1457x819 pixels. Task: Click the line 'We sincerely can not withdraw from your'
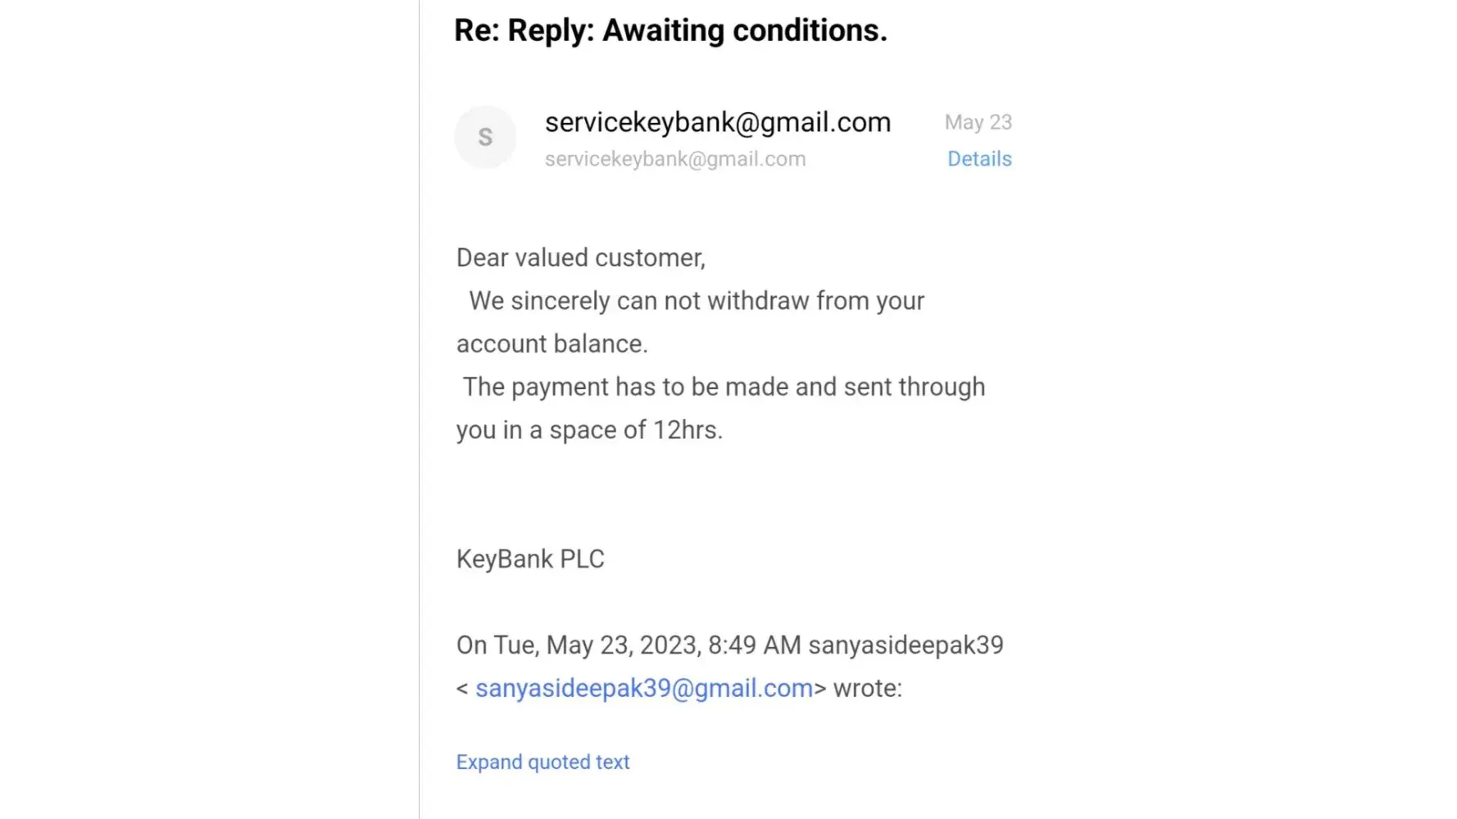coord(697,301)
